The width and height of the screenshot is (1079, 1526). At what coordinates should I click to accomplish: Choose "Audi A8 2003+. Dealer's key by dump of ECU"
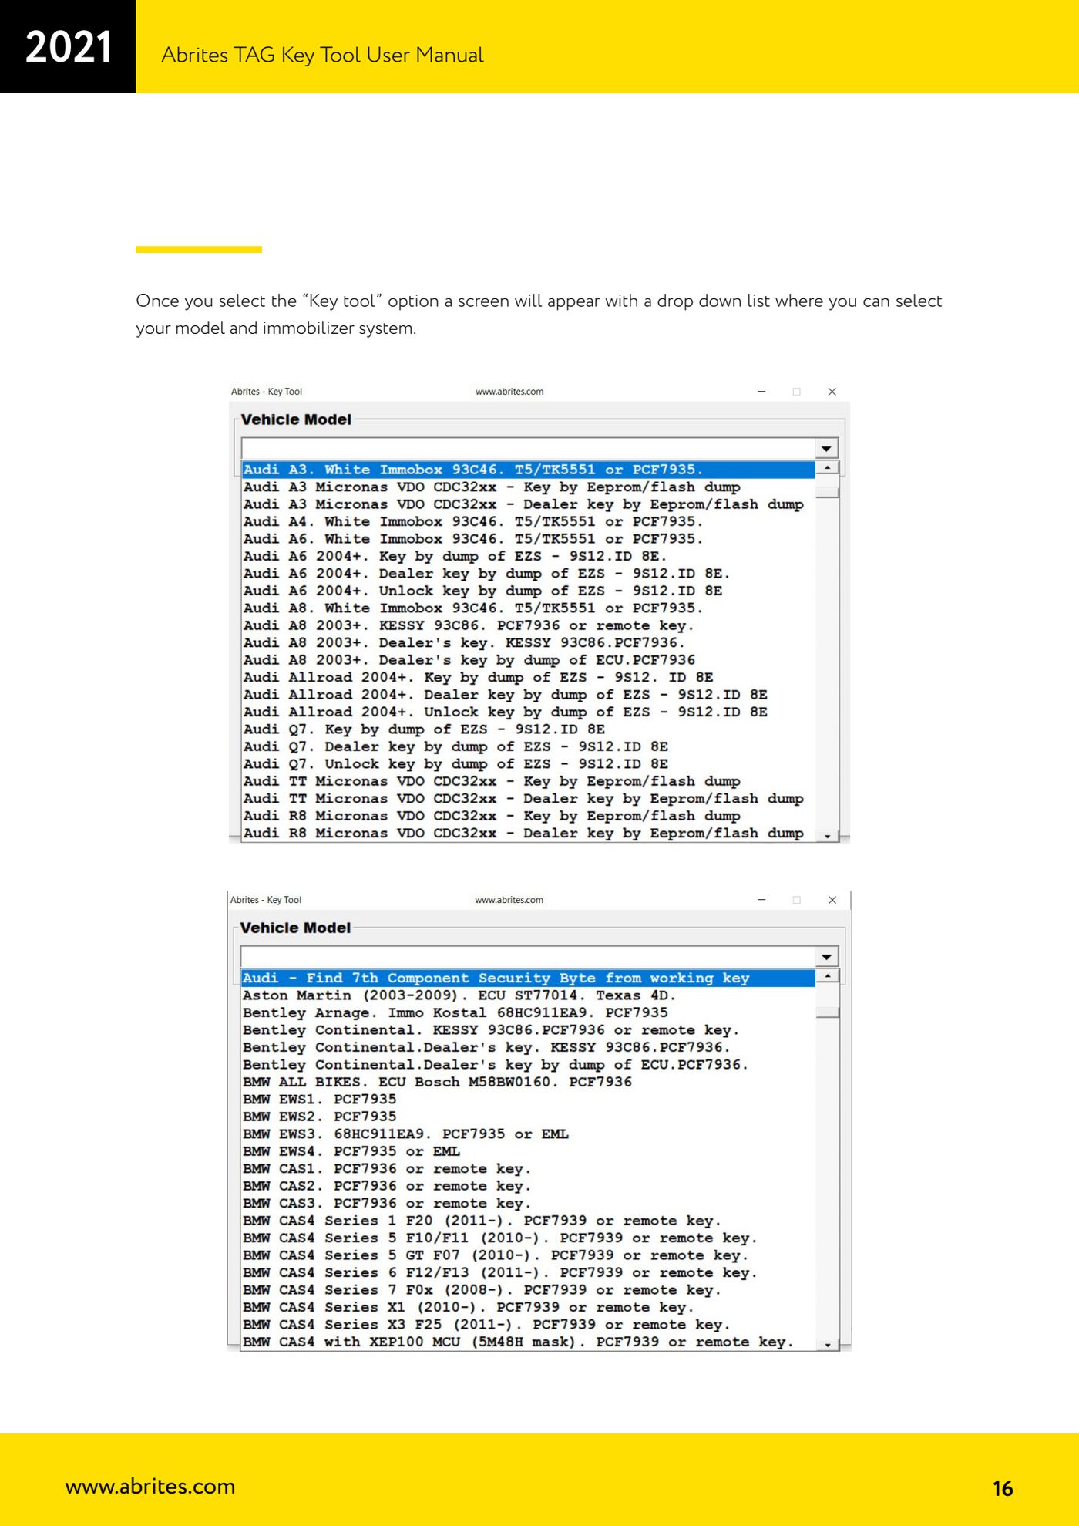point(529,660)
